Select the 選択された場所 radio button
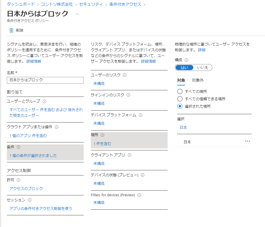This screenshot has height=227, width=265. coord(180,106)
